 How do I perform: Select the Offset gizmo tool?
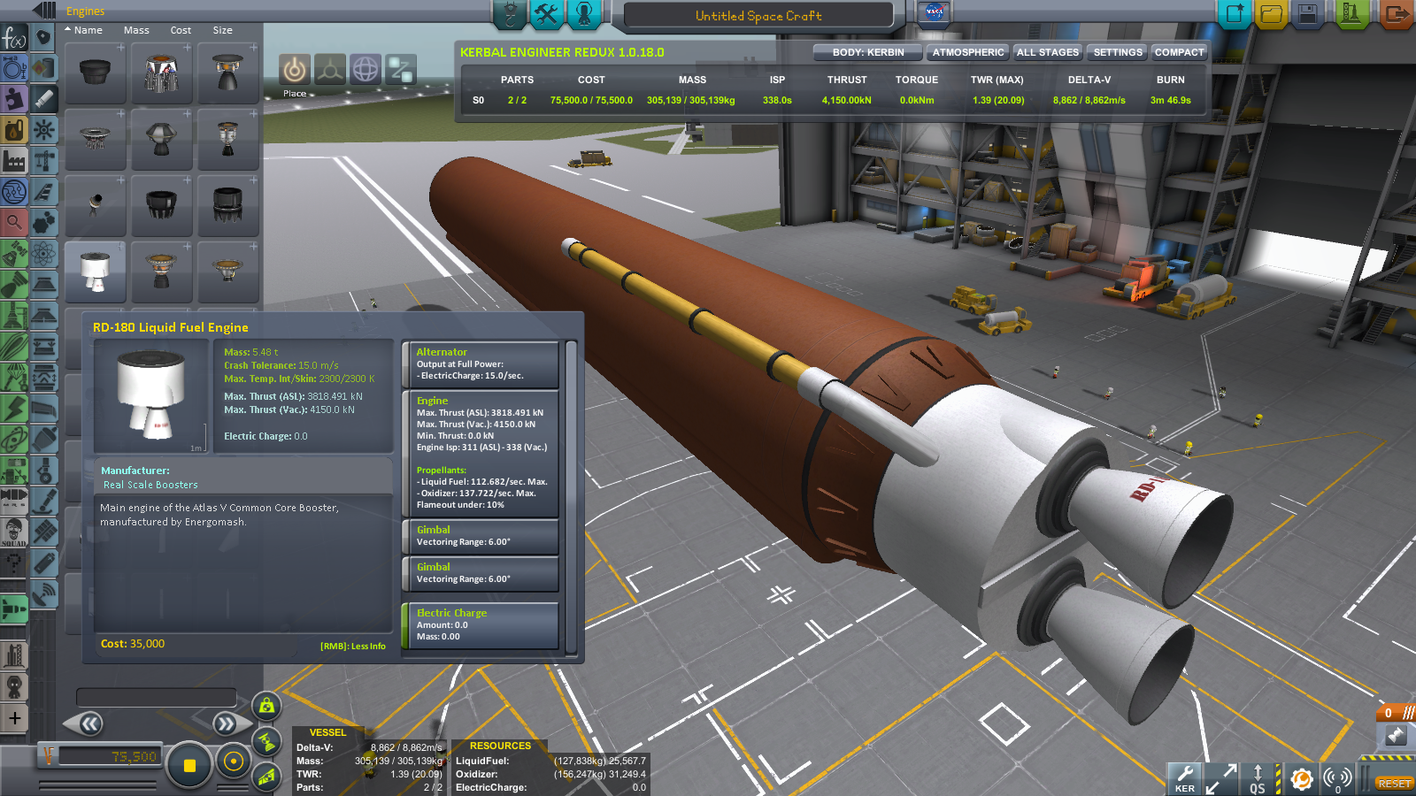[x=330, y=69]
